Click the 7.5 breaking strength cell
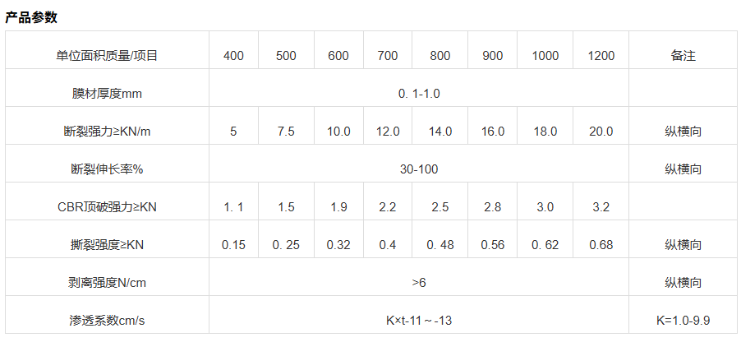 [x=286, y=132]
